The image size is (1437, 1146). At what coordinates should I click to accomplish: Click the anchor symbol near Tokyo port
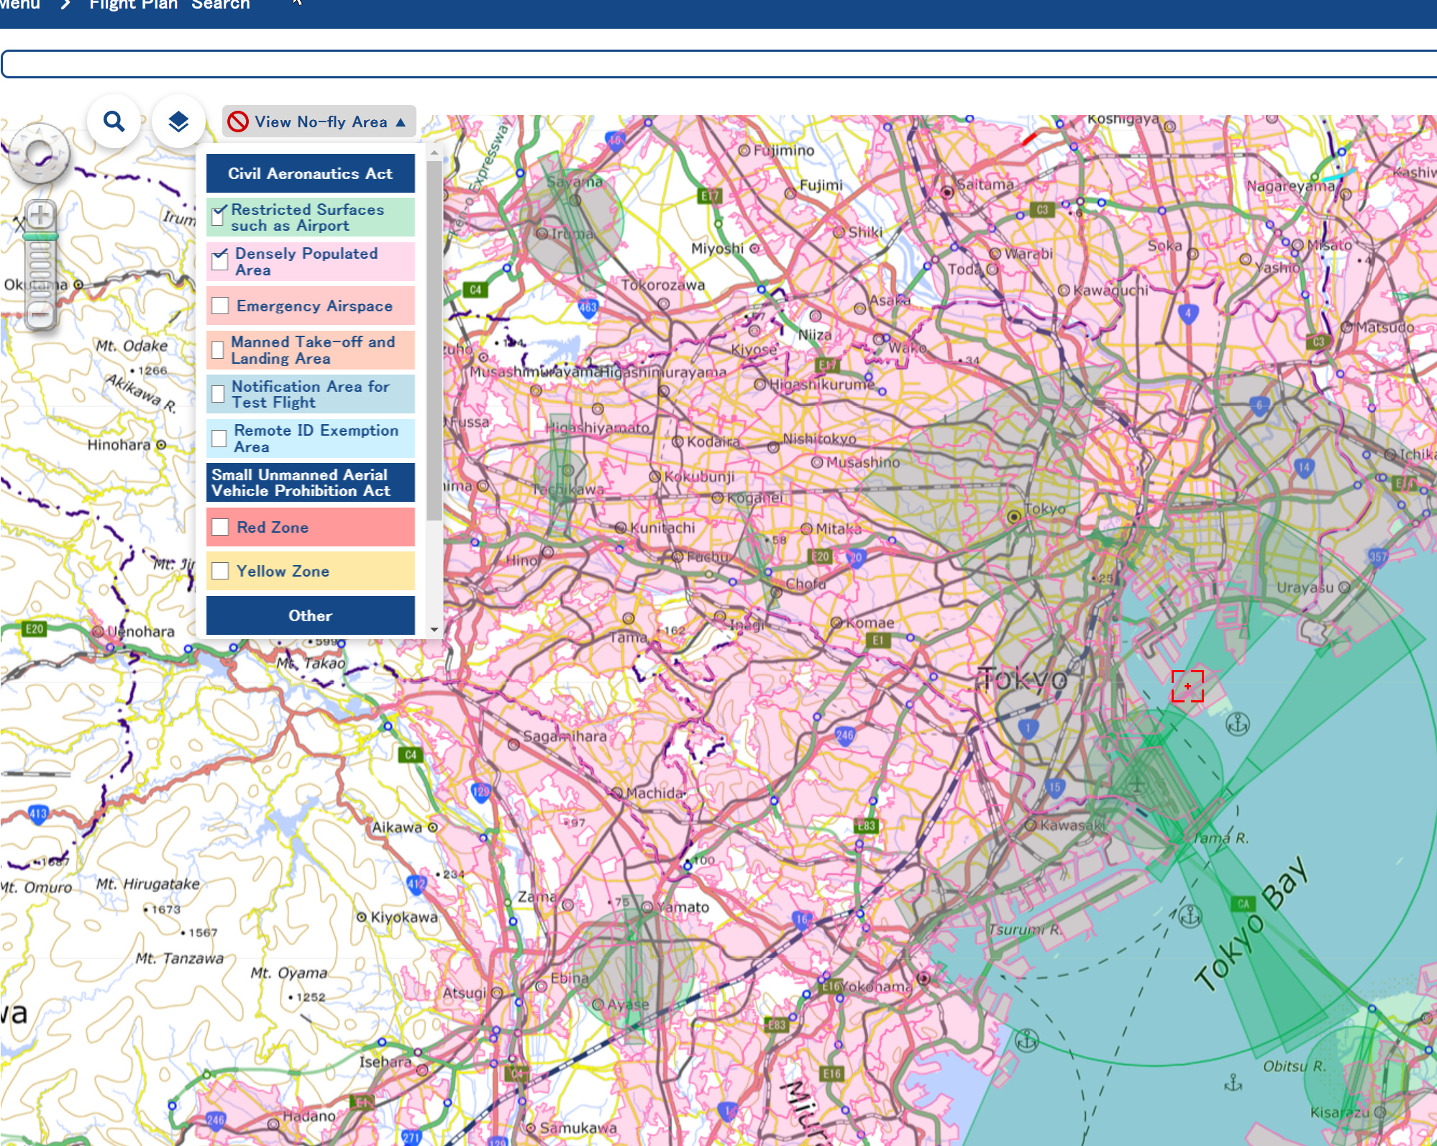coord(1237,724)
